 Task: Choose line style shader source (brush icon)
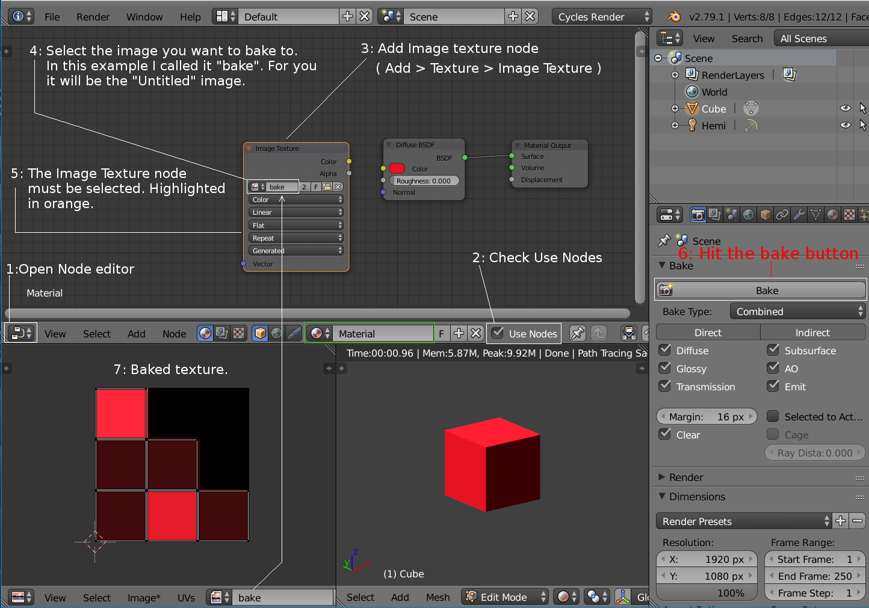pyautogui.click(x=294, y=333)
